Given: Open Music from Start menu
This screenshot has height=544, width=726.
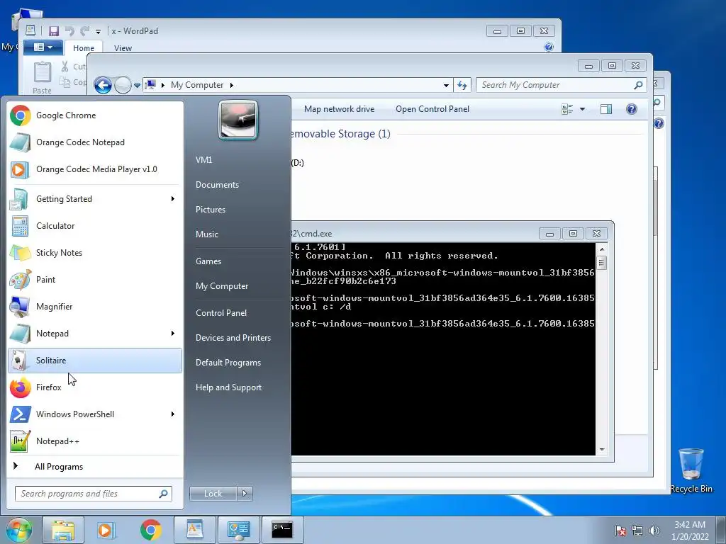Looking at the screenshot, I should pos(206,234).
